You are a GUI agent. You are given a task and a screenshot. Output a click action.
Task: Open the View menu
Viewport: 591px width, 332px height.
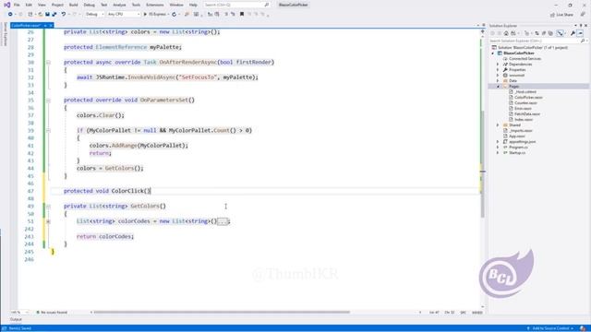42,5
